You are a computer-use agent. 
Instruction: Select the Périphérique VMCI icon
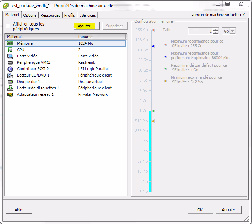pyautogui.click(x=10, y=62)
